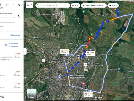Open the Шари layers thumbnail
Screen dimensions: 134x101
pos(32,94)
